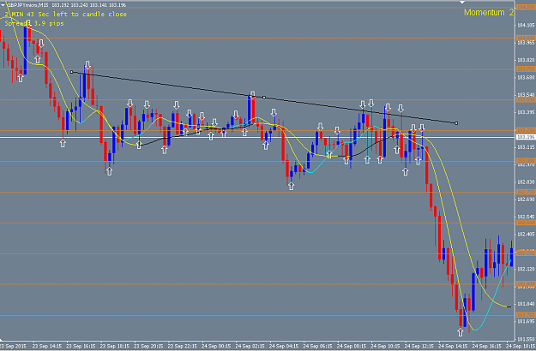Select the topmost orange price level label
Image resolution: width=536 pixels, height=351 pixels.
[x=525, y=7]
